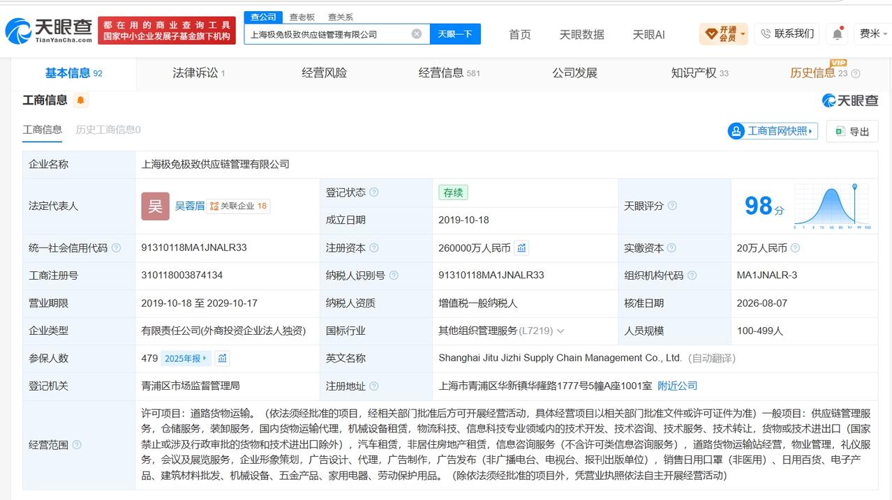The height and width of the screenshot is (500, 892).
Task: Select the 历史工商信息0 sub-tab
Action: point(108,130)
